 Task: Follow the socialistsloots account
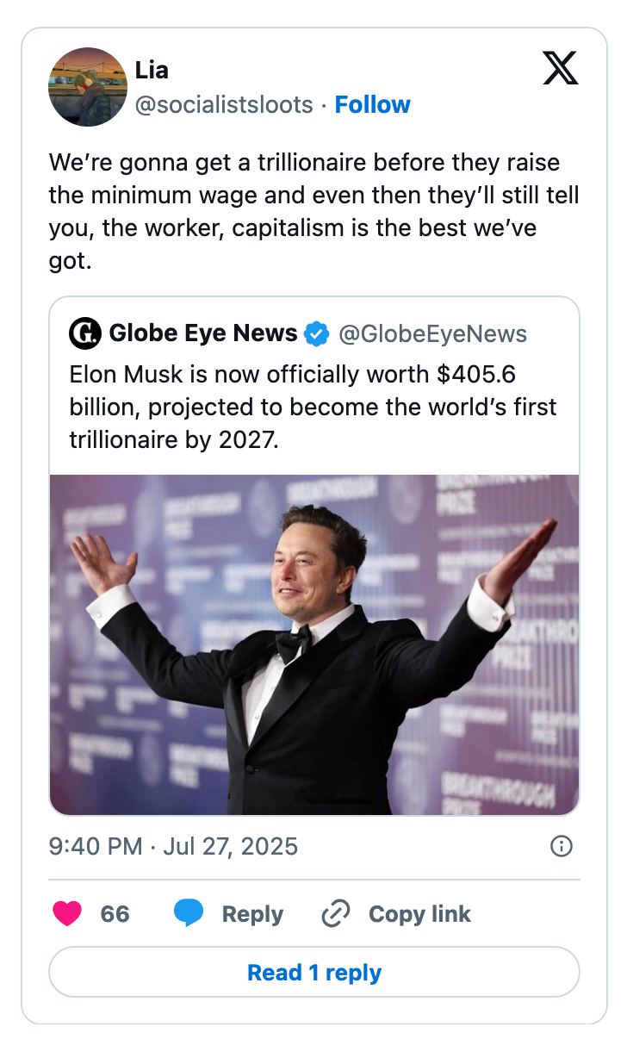[372, 105]
